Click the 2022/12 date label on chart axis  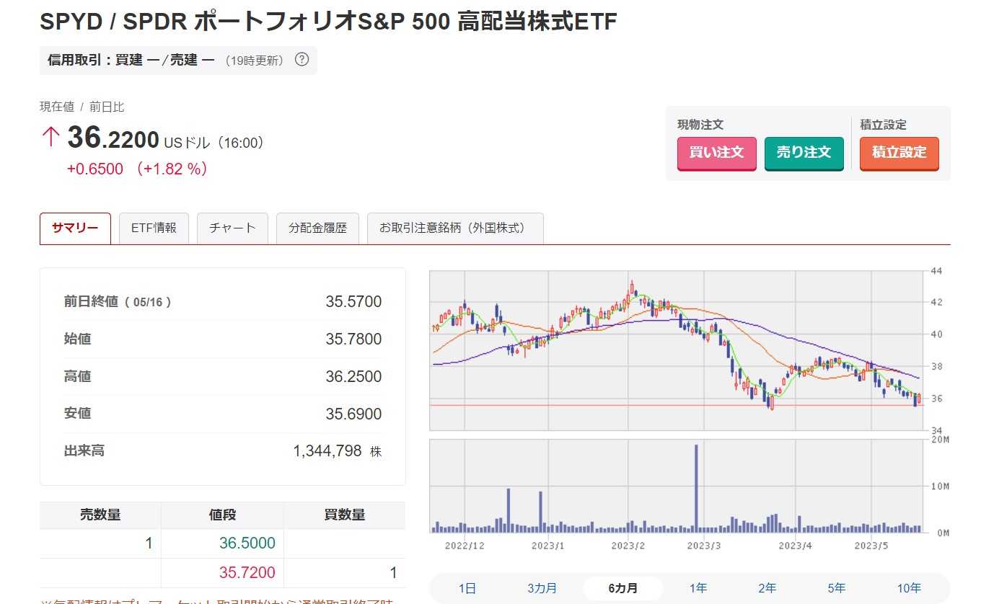pyautogui.click(x=465, y=546)
